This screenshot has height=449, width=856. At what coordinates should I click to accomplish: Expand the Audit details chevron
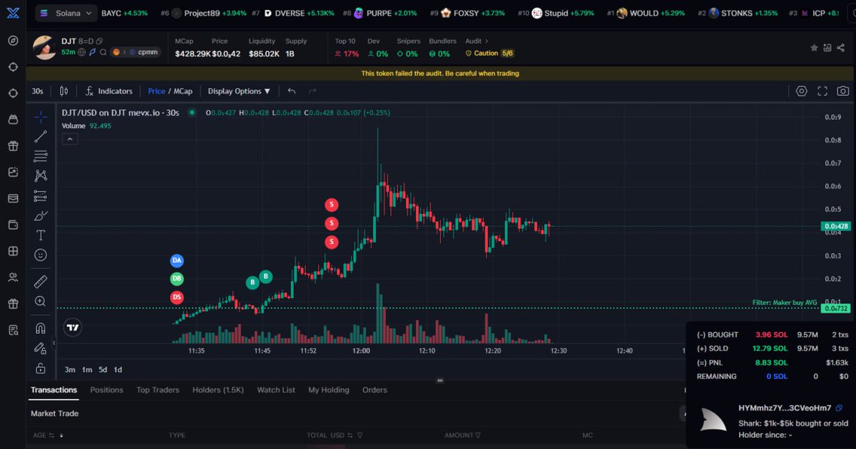click(x=487, y=41)
